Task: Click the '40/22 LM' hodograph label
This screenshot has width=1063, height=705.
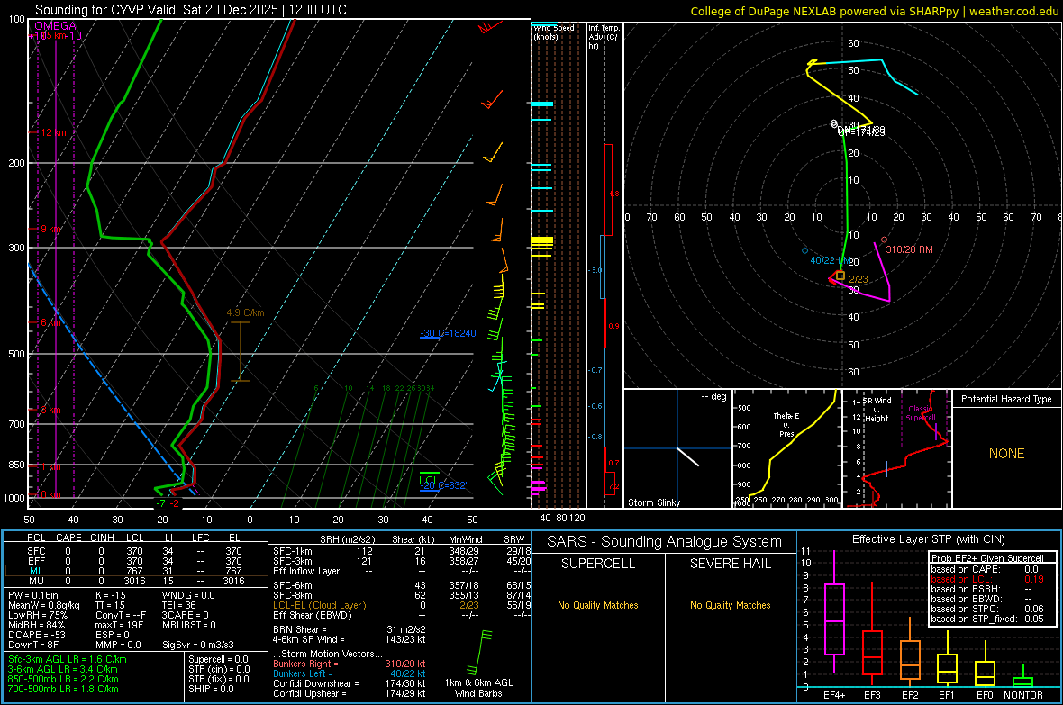Action: (x=831, y=260)
